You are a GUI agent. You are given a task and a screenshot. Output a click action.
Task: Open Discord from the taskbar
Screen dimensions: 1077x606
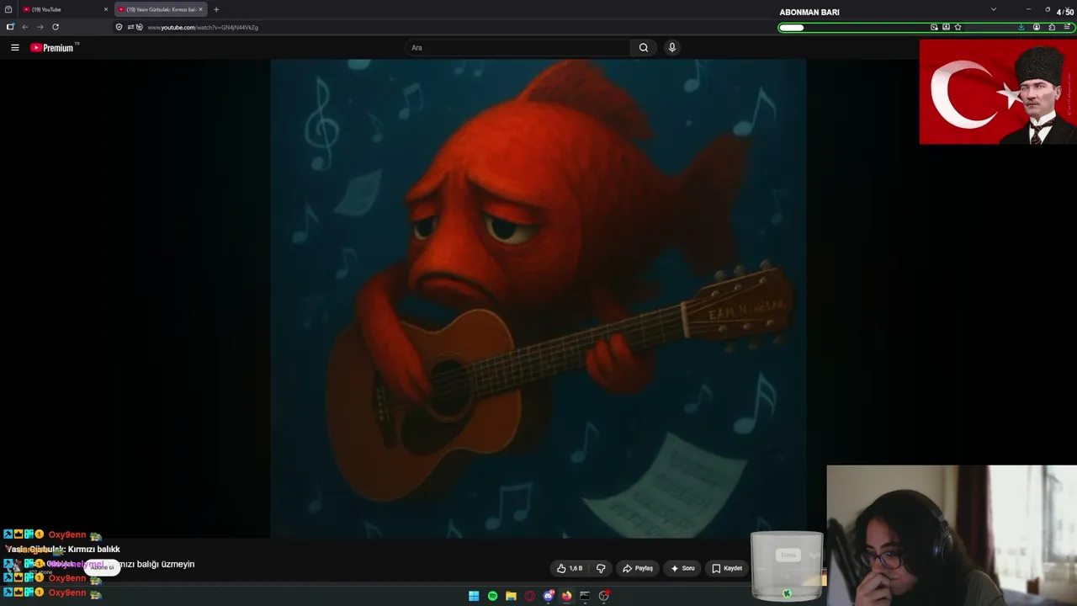click(549, 596)
